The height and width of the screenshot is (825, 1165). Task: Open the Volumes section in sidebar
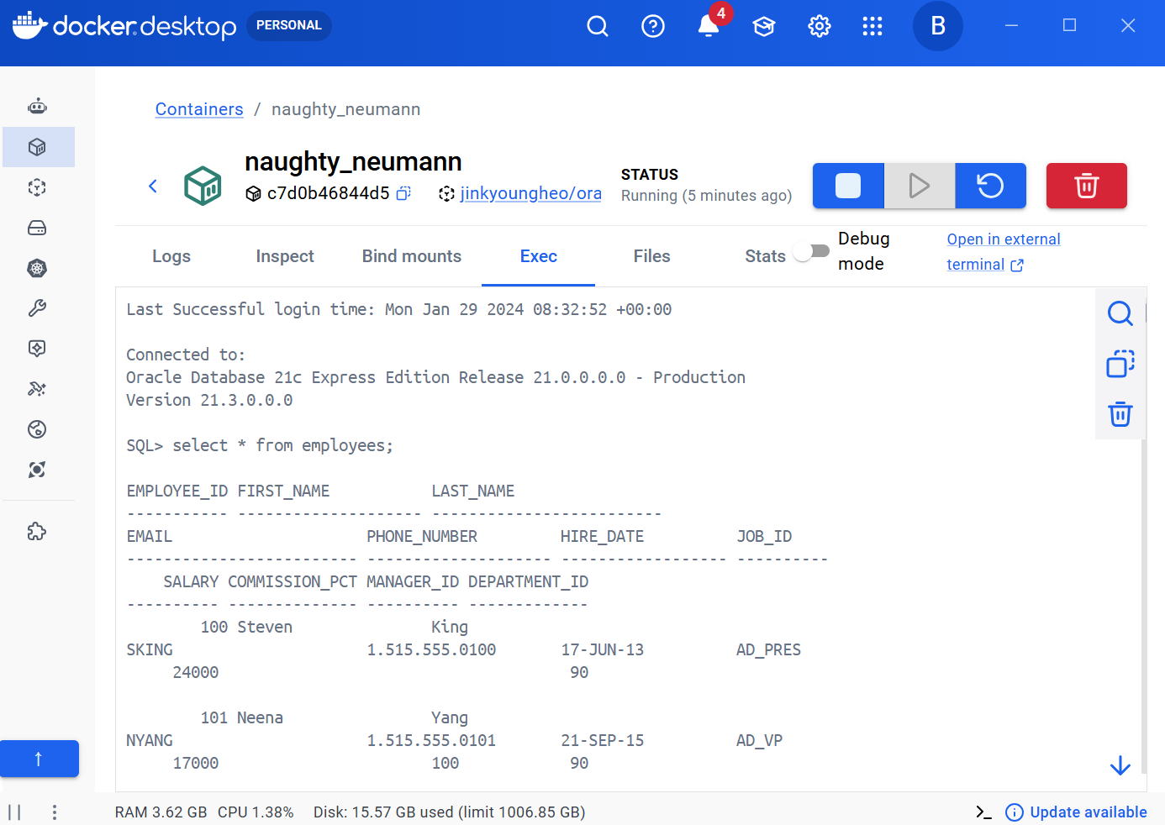pos(37,228)
